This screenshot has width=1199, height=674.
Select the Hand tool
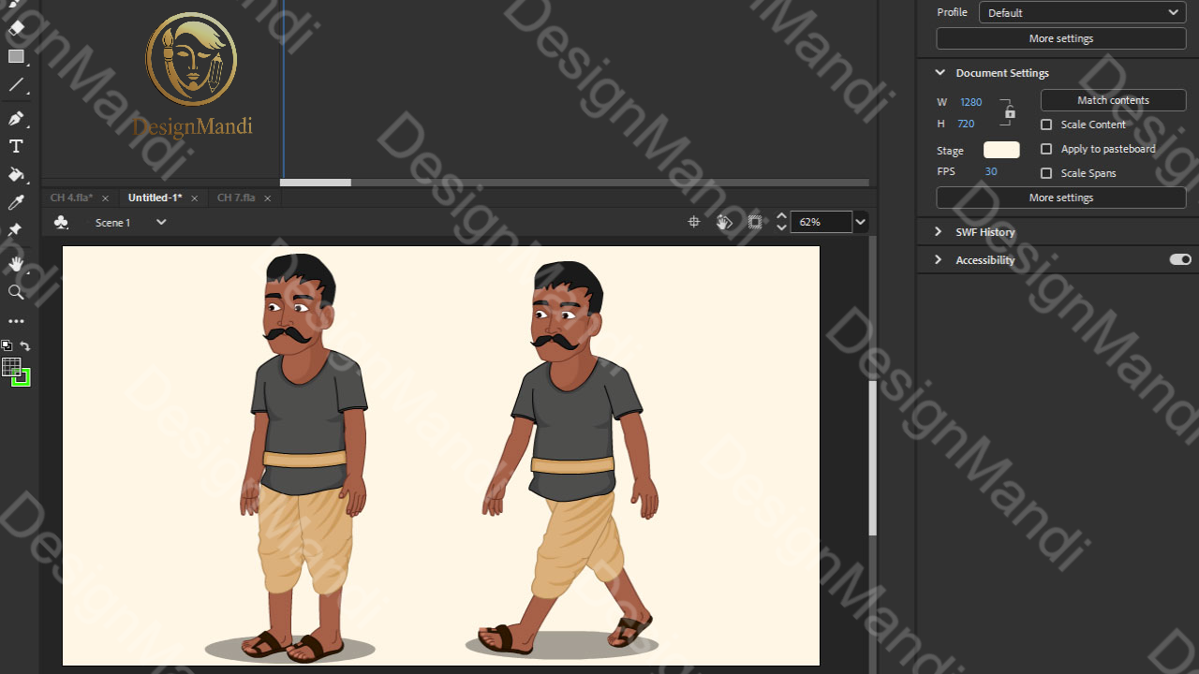coord(15,263)
